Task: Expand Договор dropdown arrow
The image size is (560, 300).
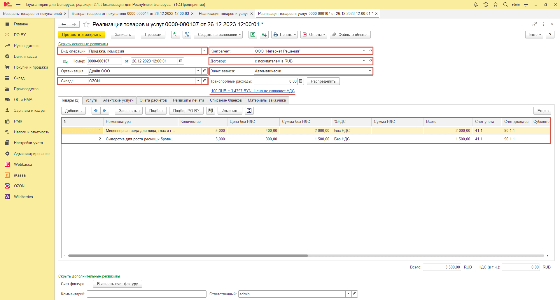Action: (x=364, y=61)
